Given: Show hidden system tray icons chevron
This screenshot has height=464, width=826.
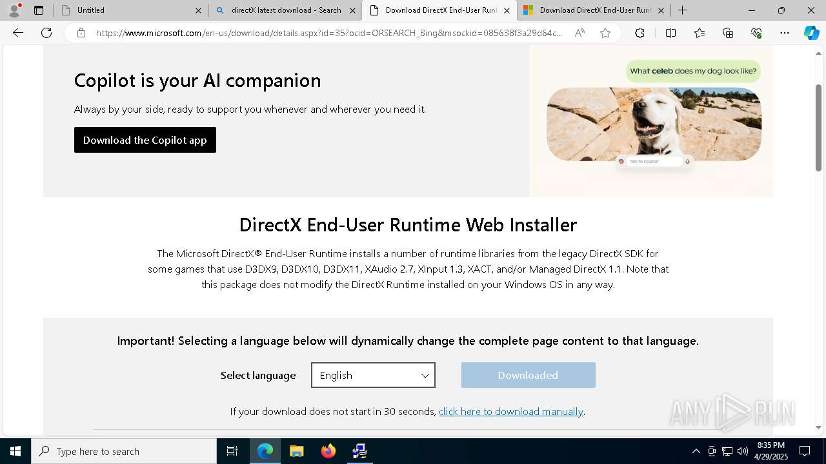Looking at the screenshot, I should coord(696,451).
